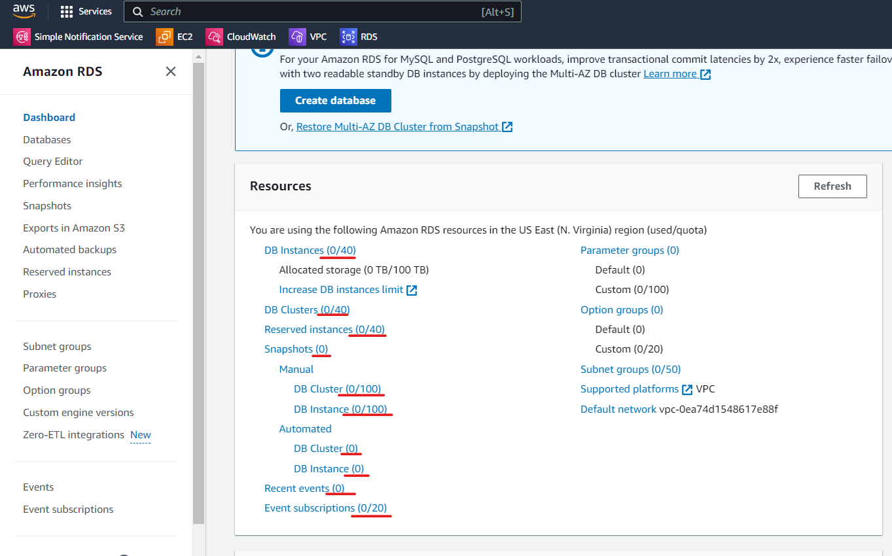Open Subnet groups (0/50) resource link

pyautogui.click(x=630, y=370)
